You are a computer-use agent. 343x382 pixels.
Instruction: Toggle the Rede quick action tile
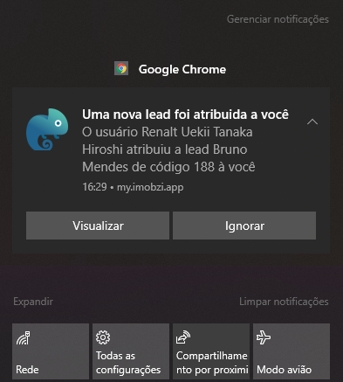coord(51,351)
